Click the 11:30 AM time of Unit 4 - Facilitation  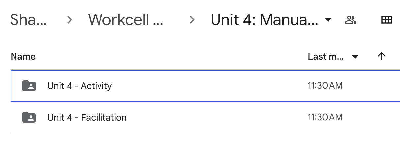click(325, 117)
